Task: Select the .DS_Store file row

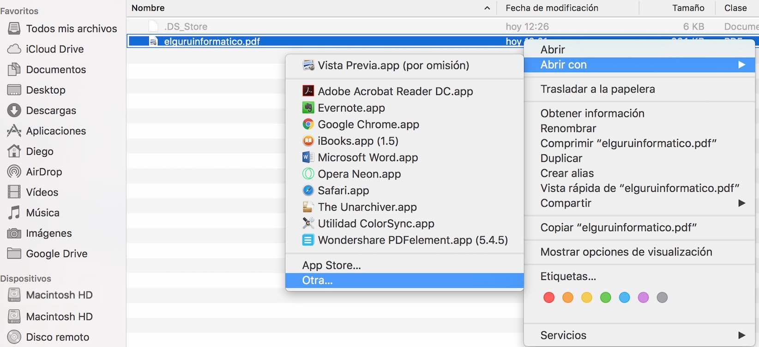Action: coord(443,26)
